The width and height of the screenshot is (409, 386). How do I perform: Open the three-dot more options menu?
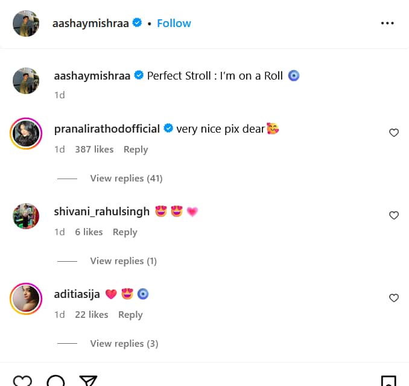[x=387, y=24]
